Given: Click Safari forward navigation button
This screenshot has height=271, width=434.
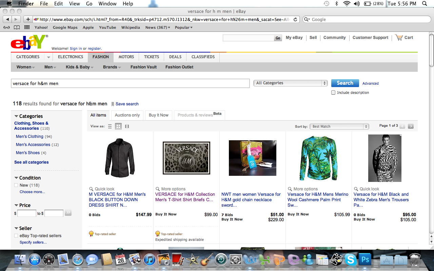Looking at the screenshot, I should pyautogui.click(x=16, y=19).
